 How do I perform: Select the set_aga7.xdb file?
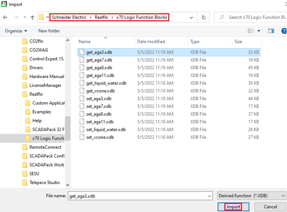coord(169,106)
